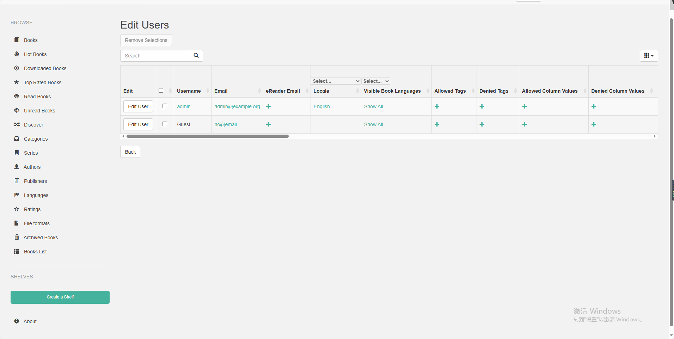674x339 pixels.
Task: Open the column visibility dropdown button
Action: tap(649, 56)
